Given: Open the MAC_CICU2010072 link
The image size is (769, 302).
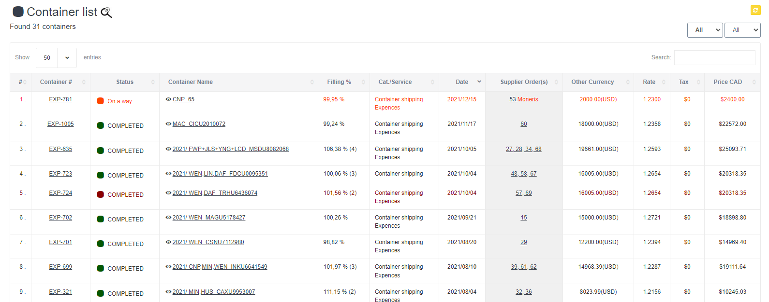Looking at the screenshot, I should point(199,124).
